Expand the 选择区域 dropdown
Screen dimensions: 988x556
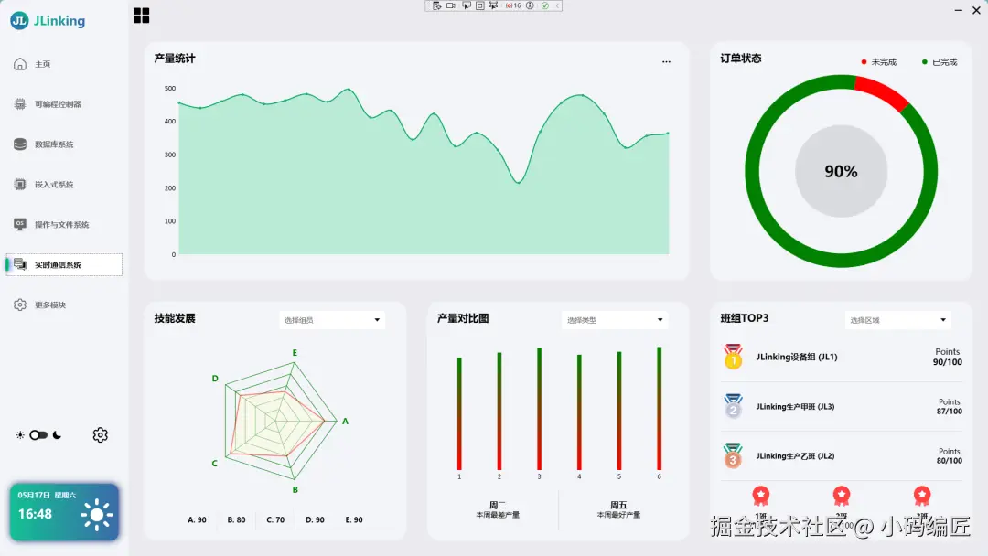(x=898, y=320)
